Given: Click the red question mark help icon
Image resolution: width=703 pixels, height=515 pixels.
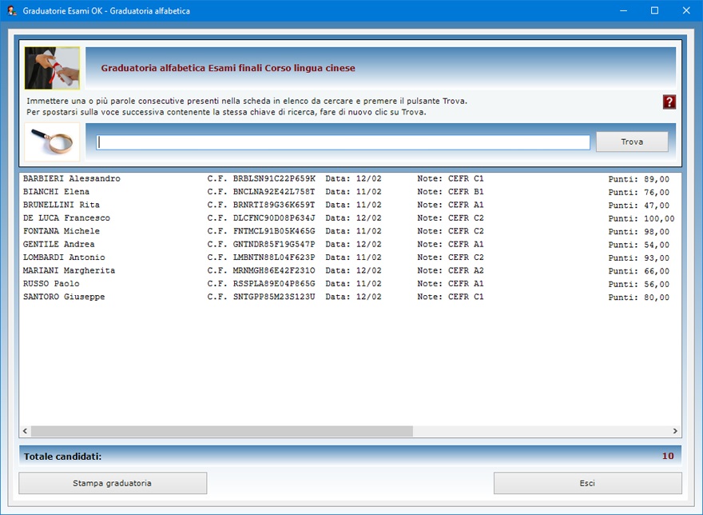Looking at the screenshot, I should pos(669,102).
